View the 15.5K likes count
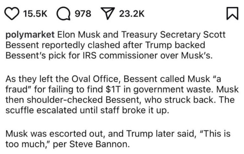 35,14
